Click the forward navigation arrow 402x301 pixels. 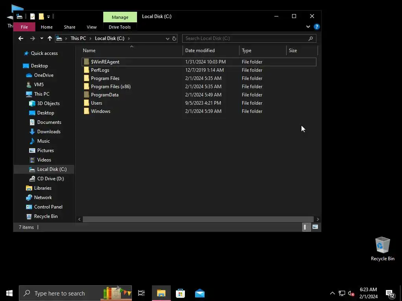coord(32,38)
